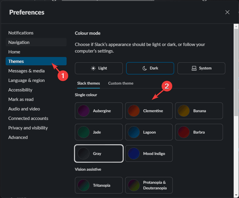
Task: Choose the Barbra theme
Action: point(199,132)
